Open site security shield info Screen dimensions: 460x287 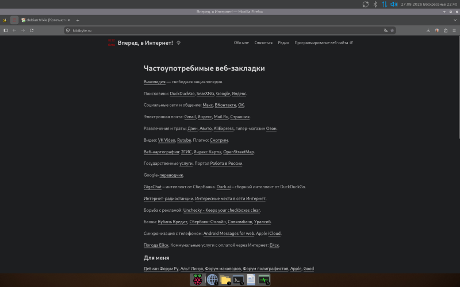[x=68, y=30]
